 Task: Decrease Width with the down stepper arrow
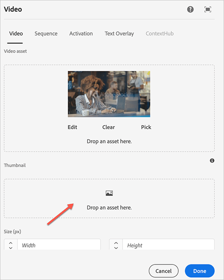point(11,248)
